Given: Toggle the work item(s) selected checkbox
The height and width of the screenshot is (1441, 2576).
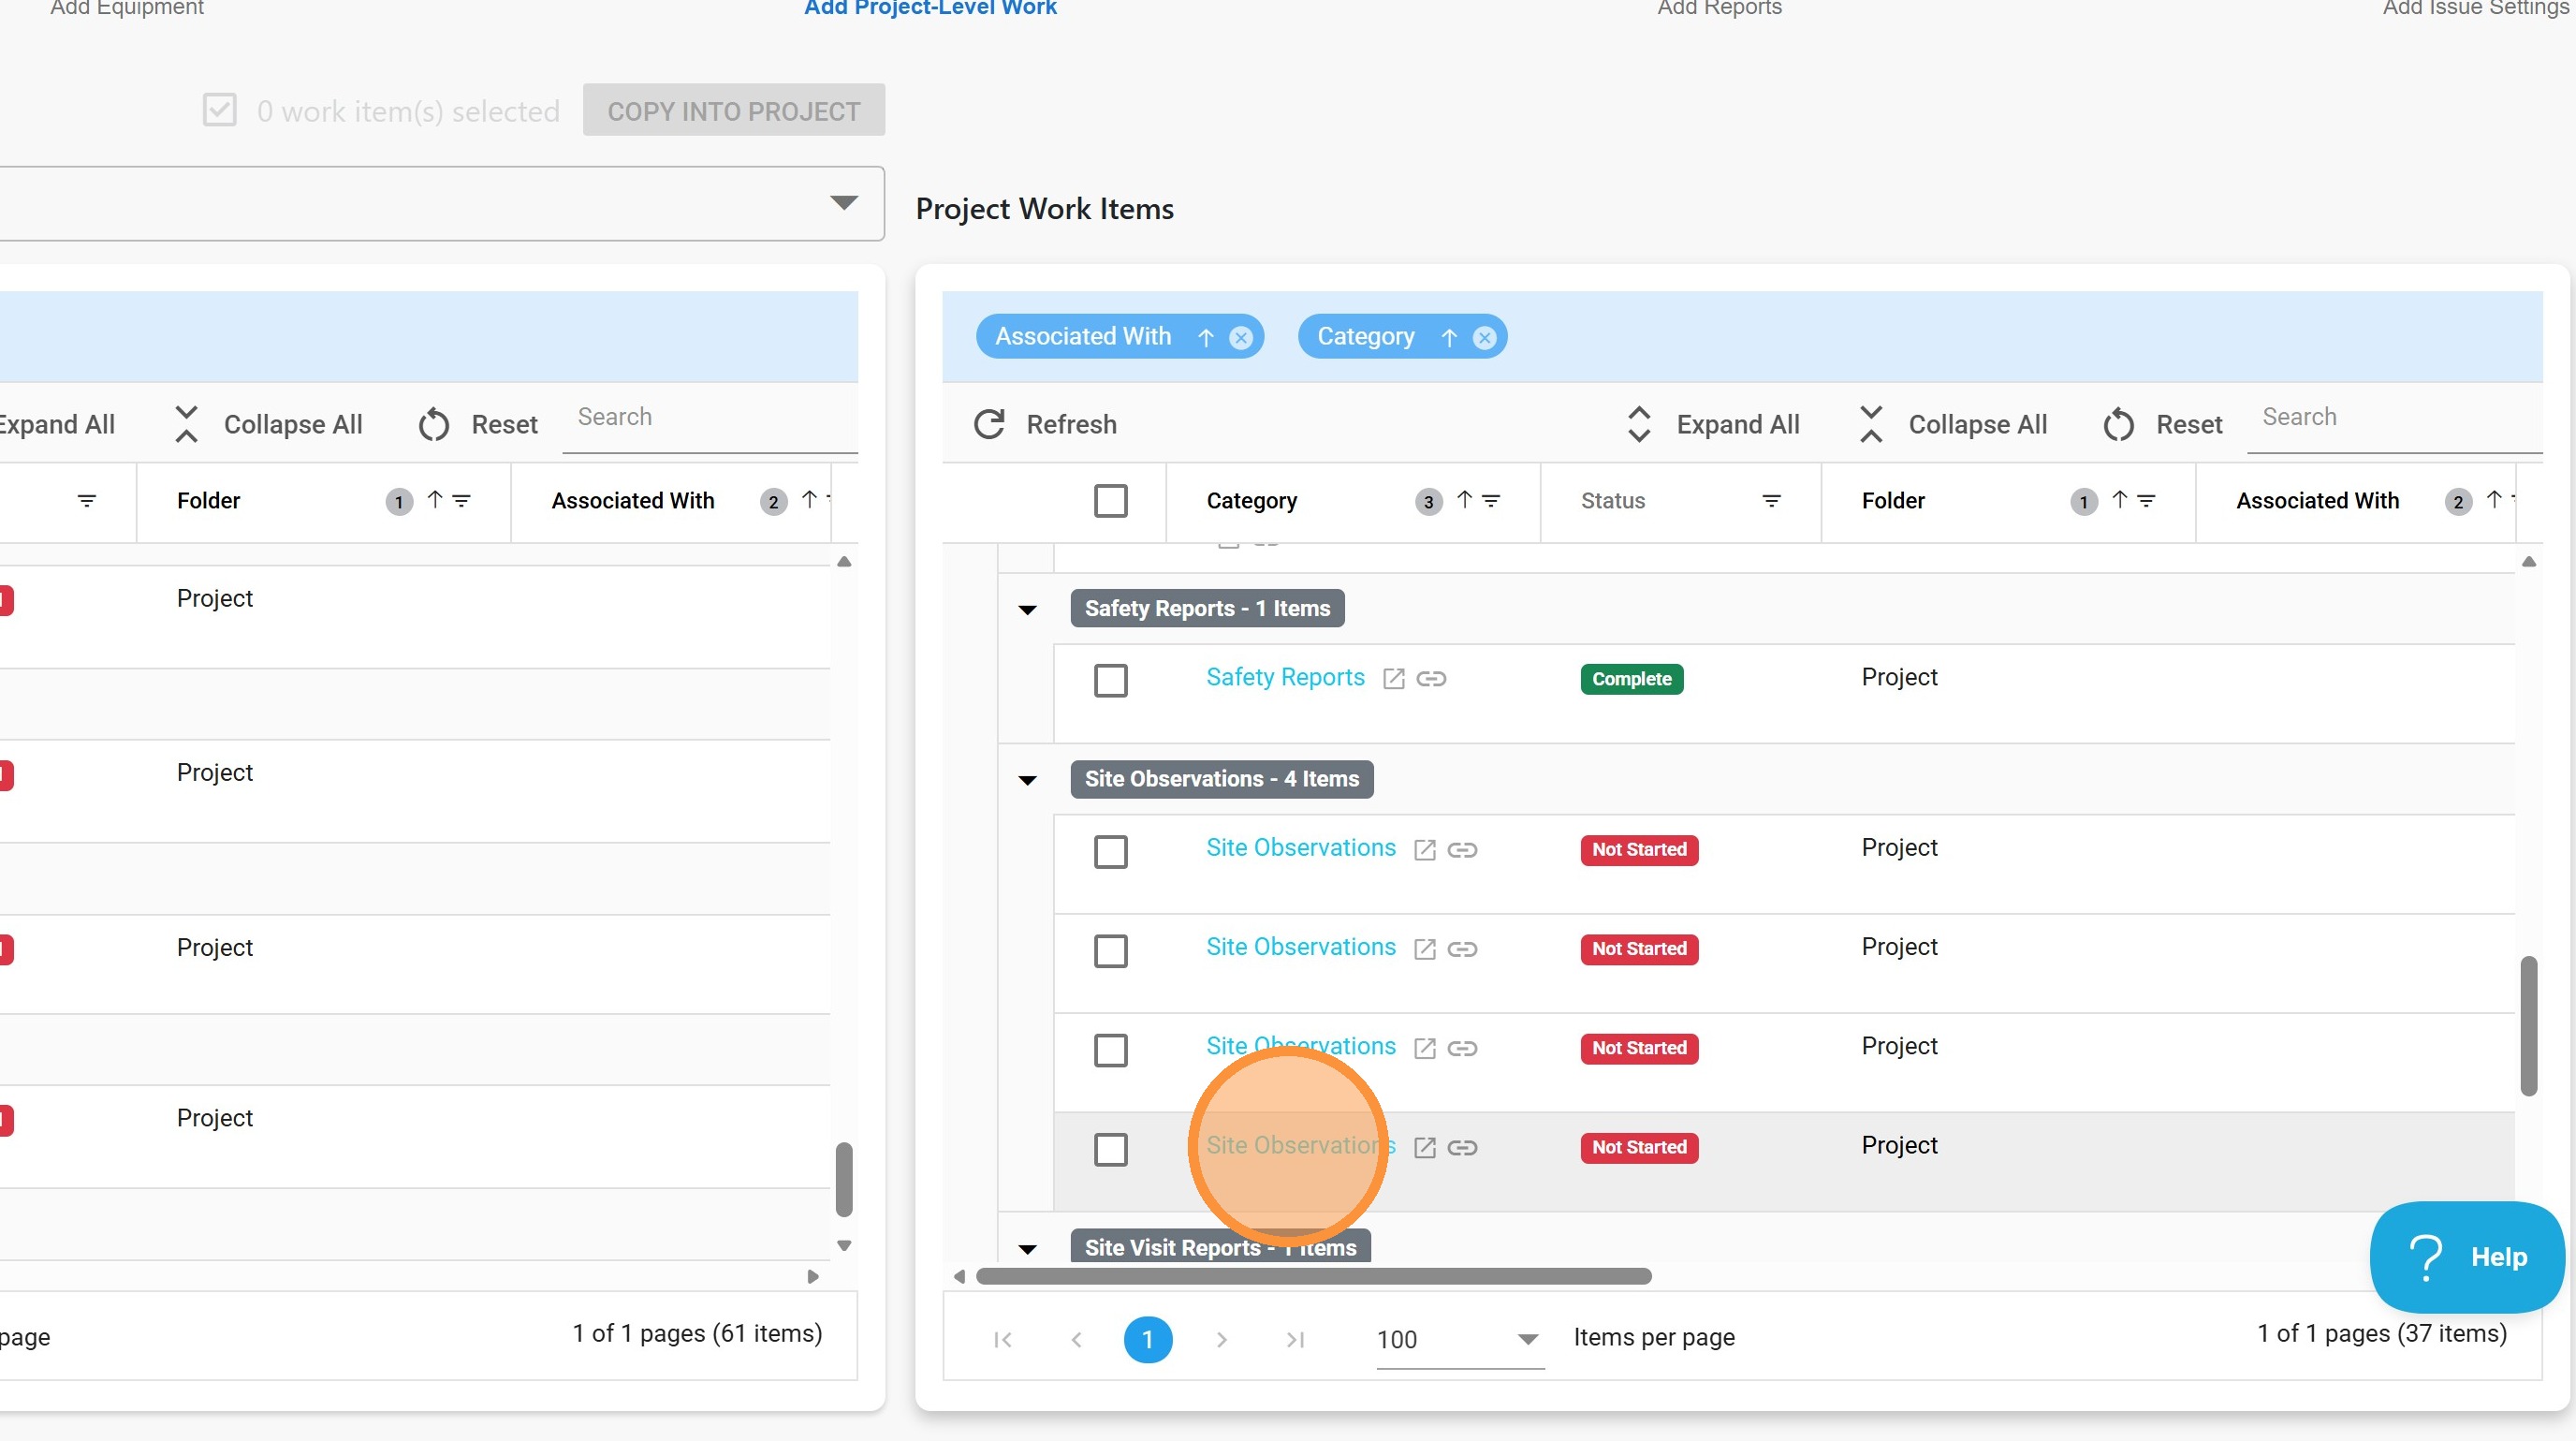Looking at the screenshot, I should 219,110.
